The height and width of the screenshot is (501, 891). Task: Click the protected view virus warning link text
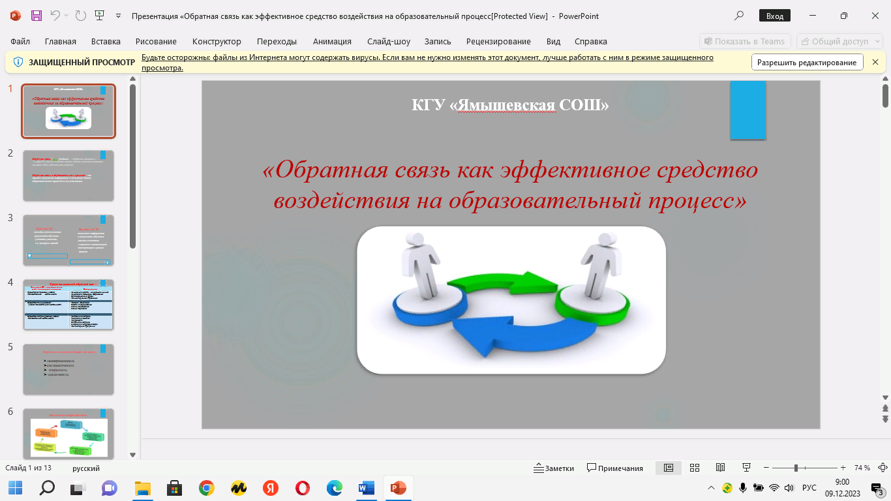point(427,62)
